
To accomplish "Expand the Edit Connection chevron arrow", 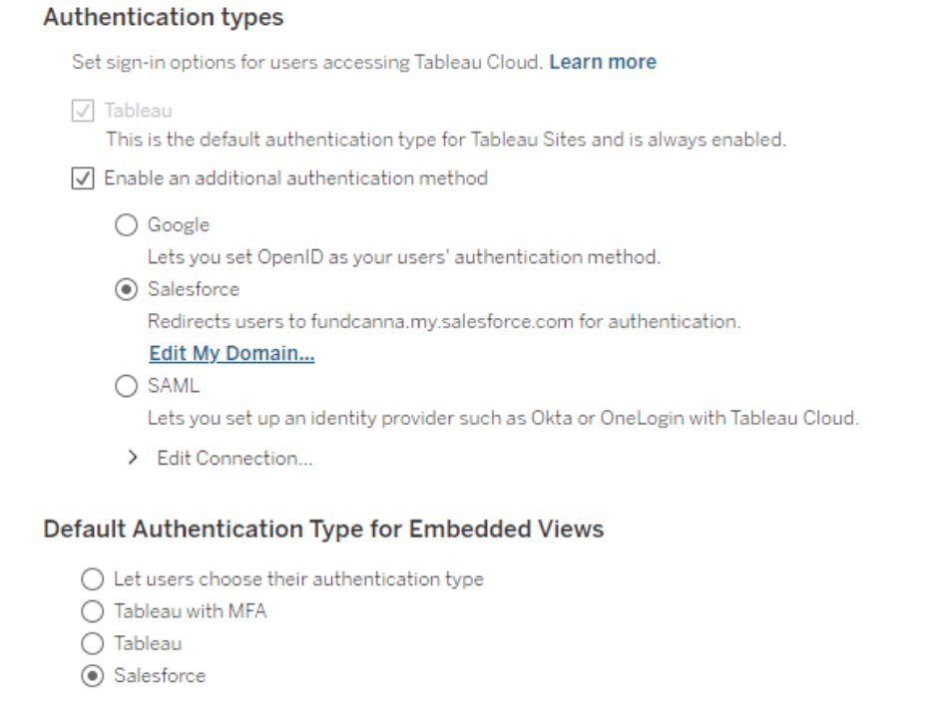I will point(133,458).
